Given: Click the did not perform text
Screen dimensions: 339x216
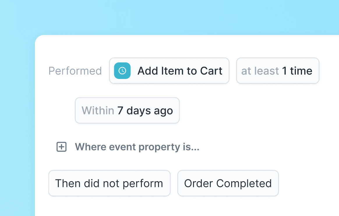Looking at the screenshot, I should (123, 183).
